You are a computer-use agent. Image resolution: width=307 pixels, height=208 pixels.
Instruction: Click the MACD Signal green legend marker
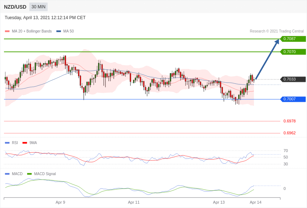(x=29, y=174)
